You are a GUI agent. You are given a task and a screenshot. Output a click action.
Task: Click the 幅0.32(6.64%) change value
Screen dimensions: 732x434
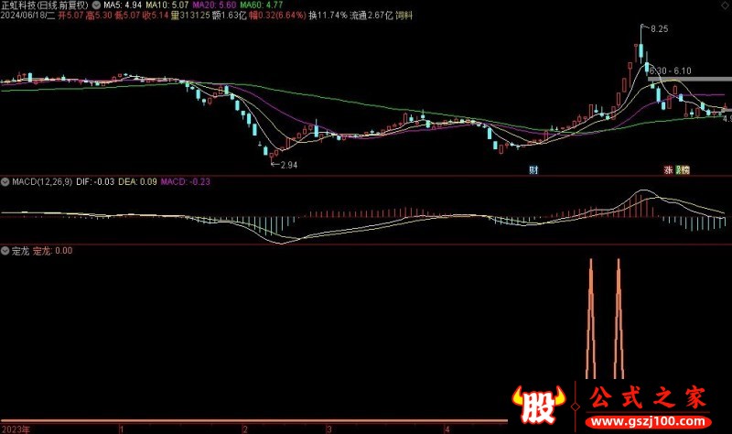click(277, 16)
